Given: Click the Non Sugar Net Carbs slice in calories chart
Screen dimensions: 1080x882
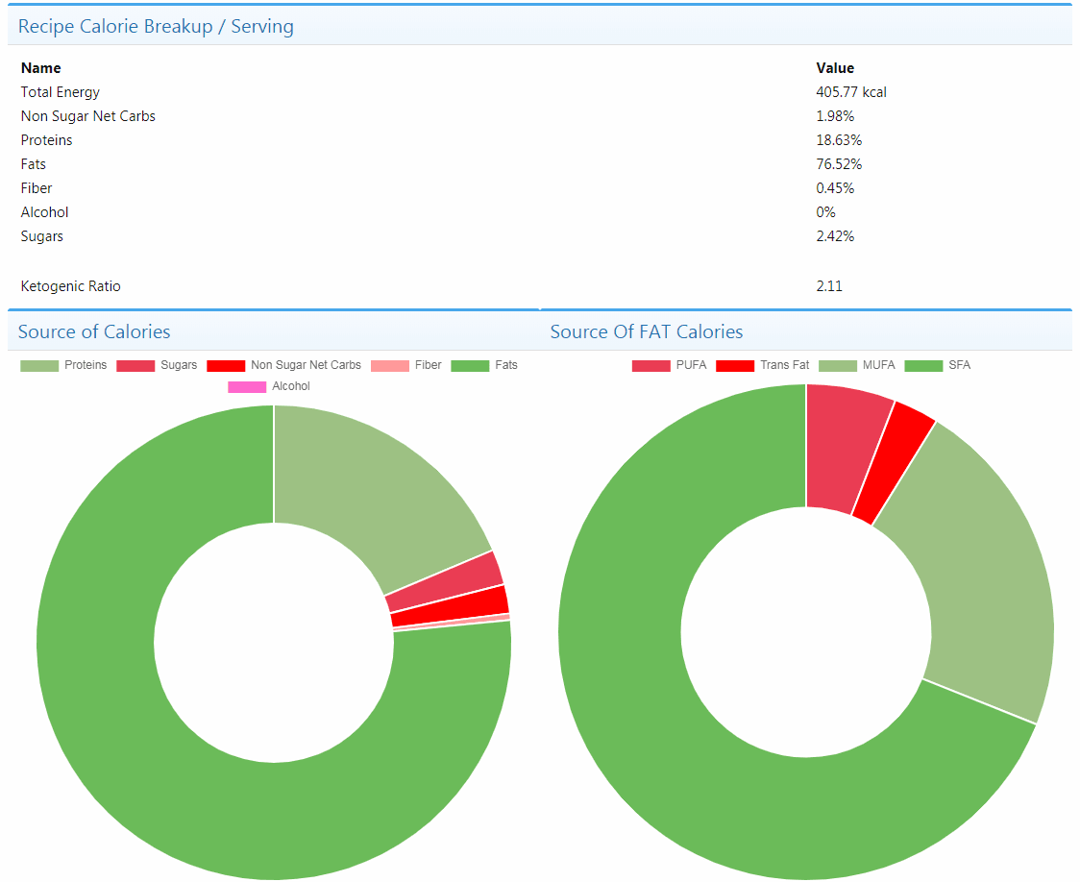Looking at the screenshot, I should [452, 607].
